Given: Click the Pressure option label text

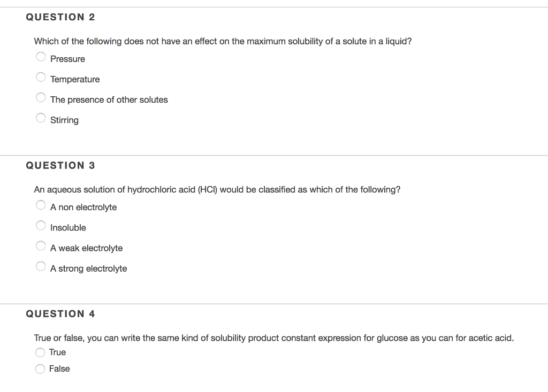Looking at the screenshot, I should (x=67, y=59).
